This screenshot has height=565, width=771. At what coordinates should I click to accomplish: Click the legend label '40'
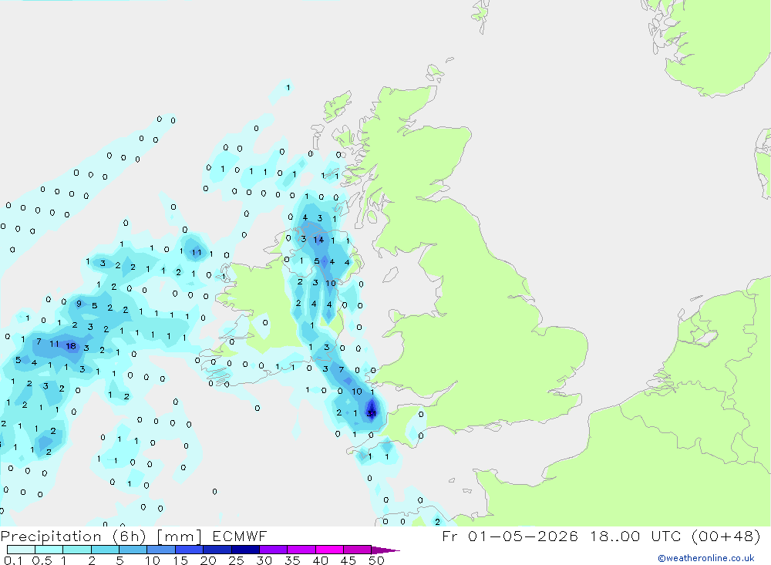click(320, 560)
